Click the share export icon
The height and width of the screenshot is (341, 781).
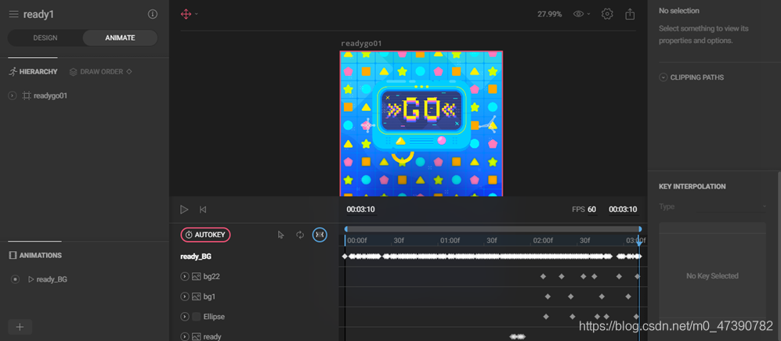tap(630, 14)
